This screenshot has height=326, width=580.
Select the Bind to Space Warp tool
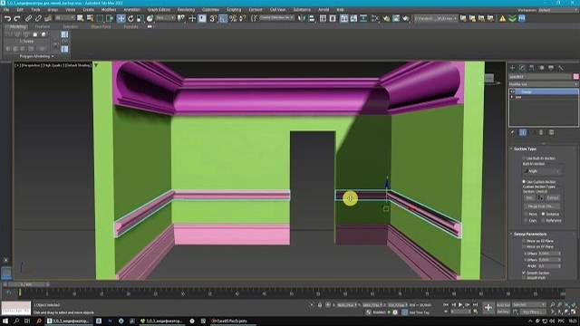[48, 18]
